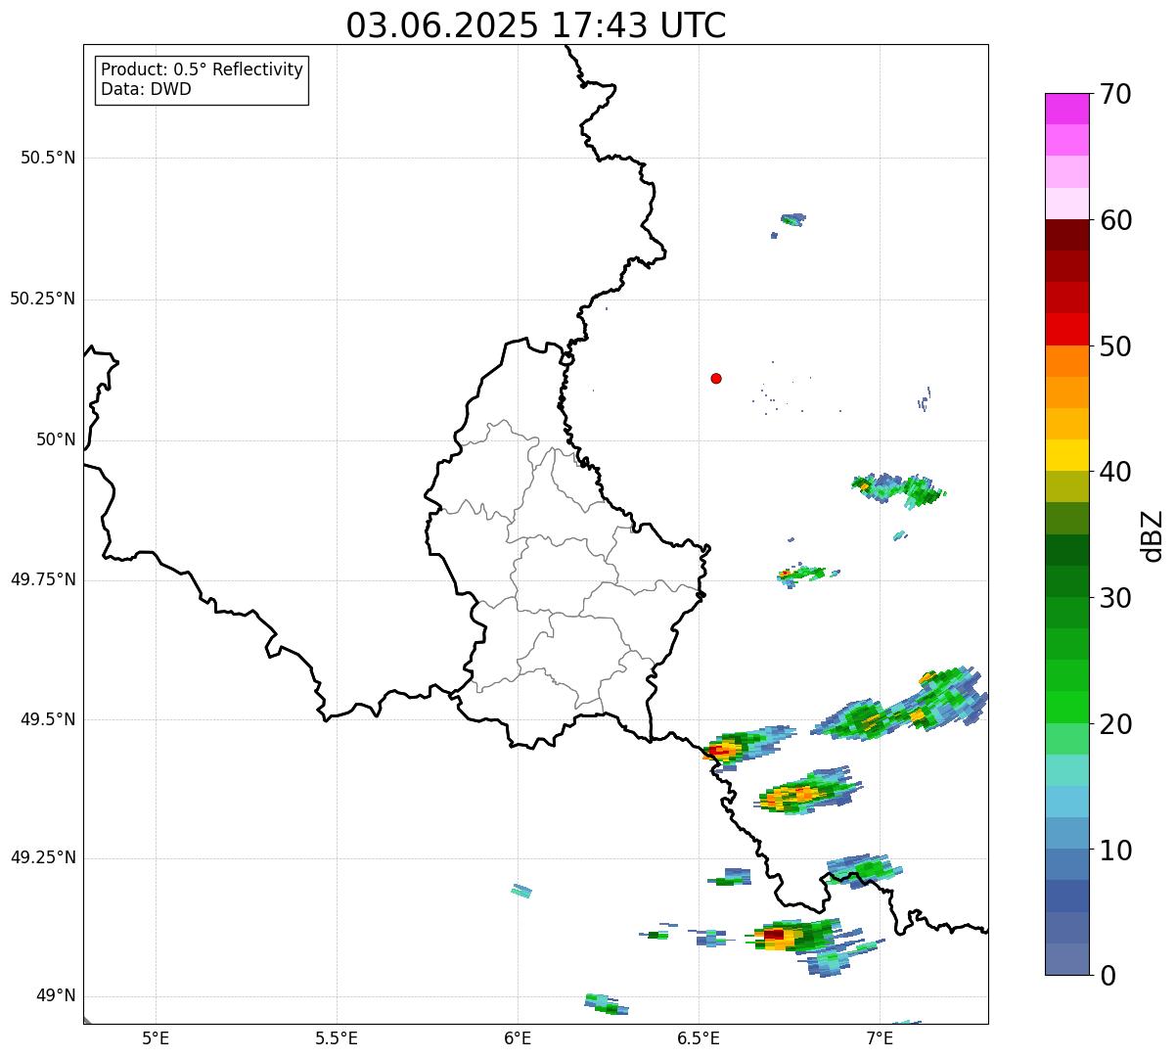Click the 6.5°E longitude label

point(699,1037)
